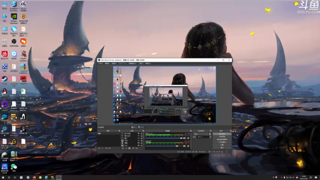Toggle visibility eye of the fourth source row
The width and height of the screenshot is (320, 180).
pos(138,140)
